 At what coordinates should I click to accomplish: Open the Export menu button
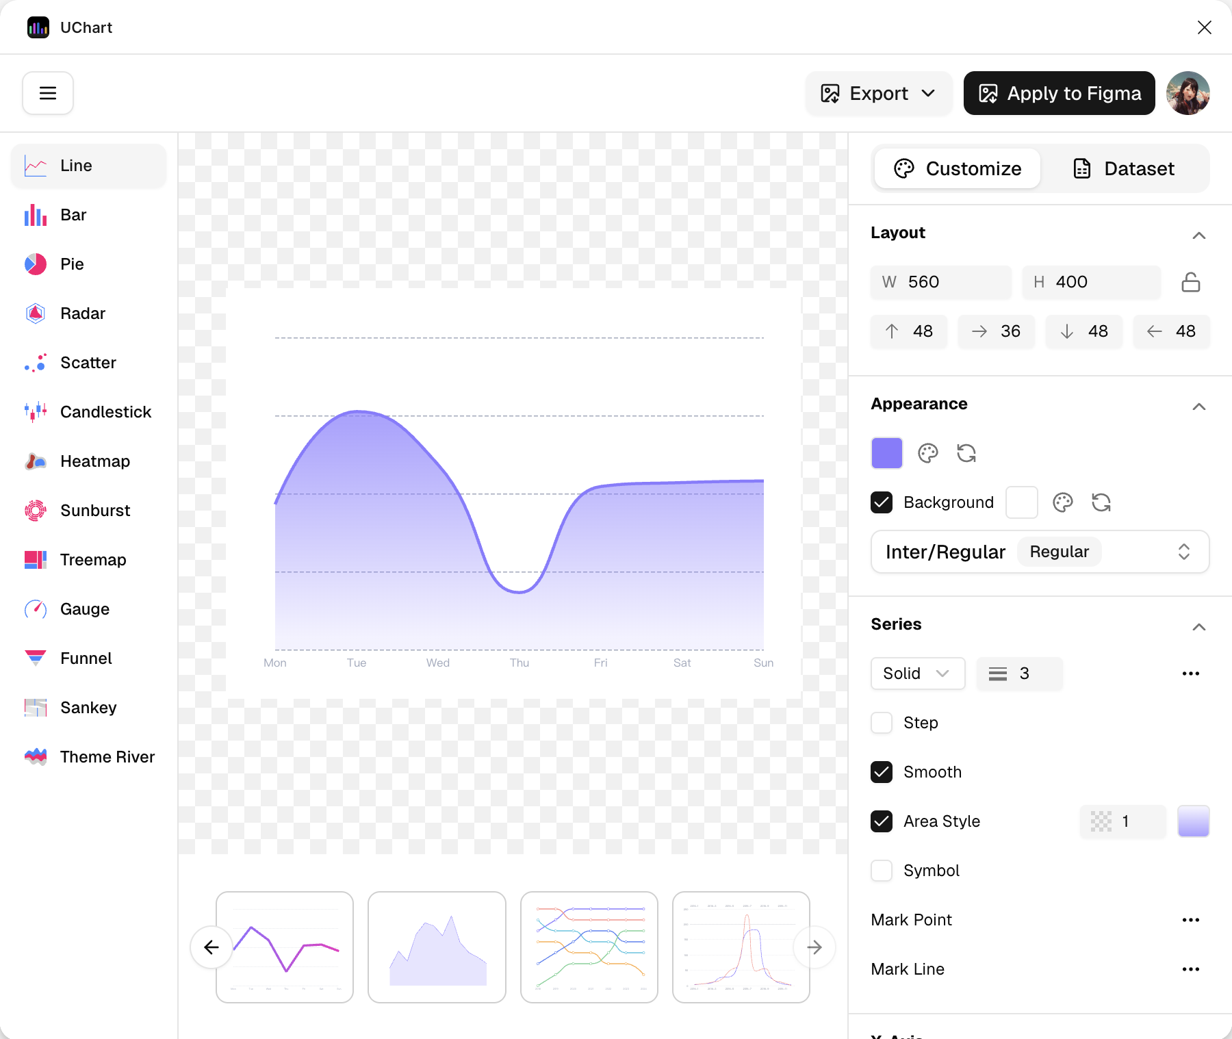point(878,93)
